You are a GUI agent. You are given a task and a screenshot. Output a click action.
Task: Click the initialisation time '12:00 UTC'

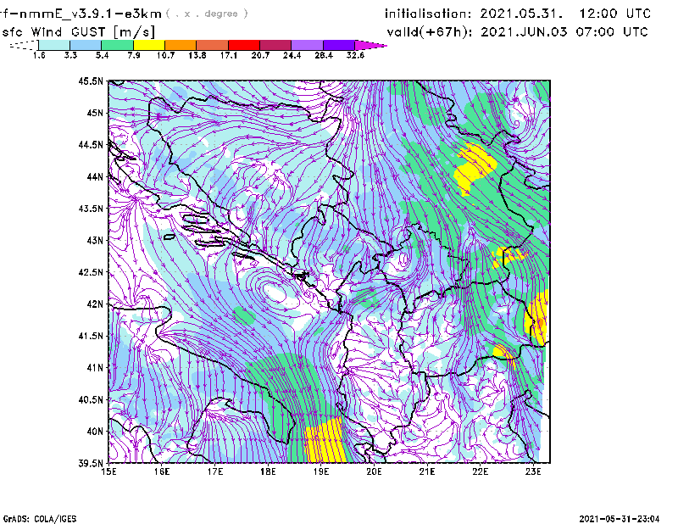pyautogui.click(x=615, y=14)
